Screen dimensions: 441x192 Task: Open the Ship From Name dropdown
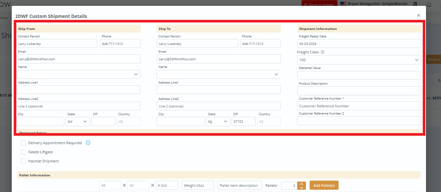(79, 75)
